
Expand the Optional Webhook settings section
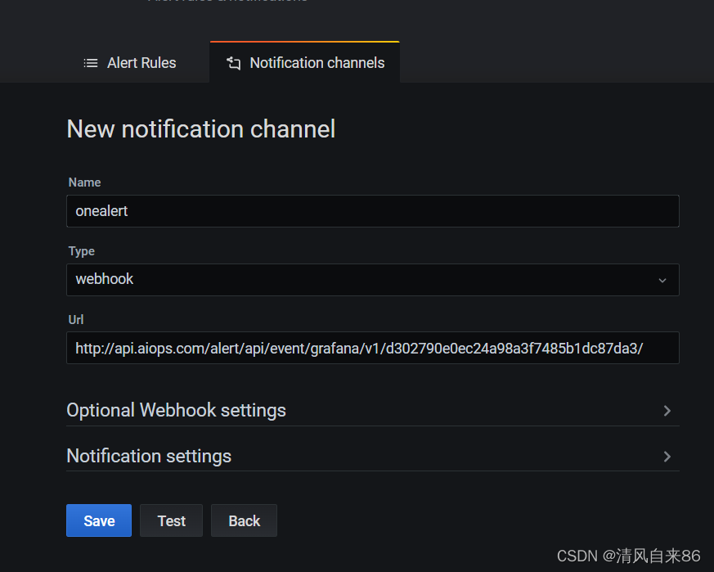[x=176, y=410]
